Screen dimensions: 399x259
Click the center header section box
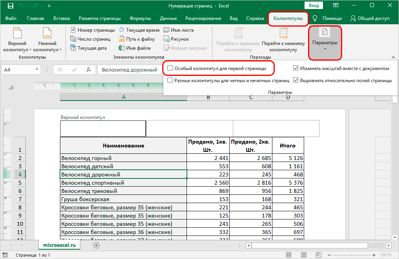(x=190, y=128)
